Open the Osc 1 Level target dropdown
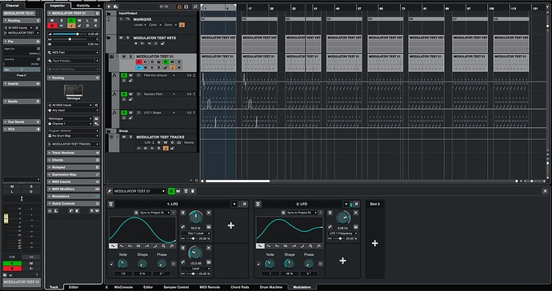552x291 pixels. click(196, 233)
